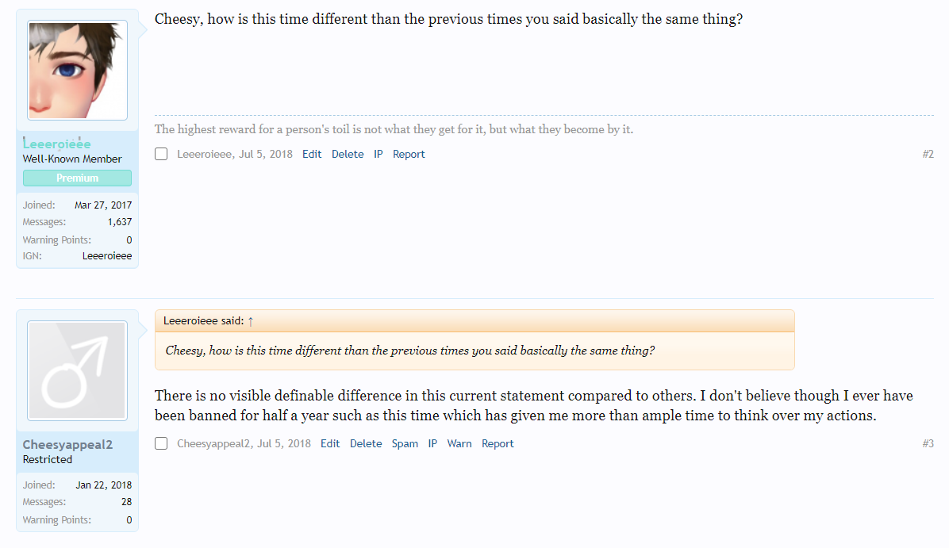View IP for Cheesyappeal2's post
949x548 pixels.
tap(432, 444)
